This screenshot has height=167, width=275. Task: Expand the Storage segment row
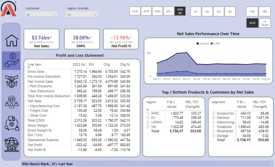click(x=213, y=136)
